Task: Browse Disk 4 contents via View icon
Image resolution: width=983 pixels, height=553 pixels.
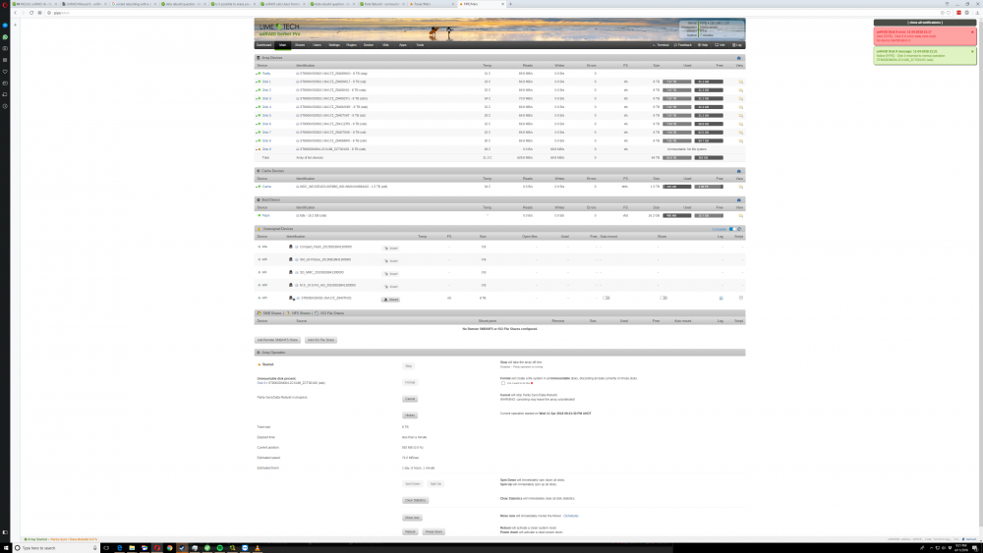Action: point(740,107)
